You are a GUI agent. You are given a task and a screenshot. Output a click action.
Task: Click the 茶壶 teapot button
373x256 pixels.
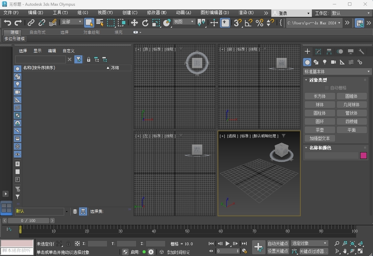pyautogui.click(x=320, y=130)
